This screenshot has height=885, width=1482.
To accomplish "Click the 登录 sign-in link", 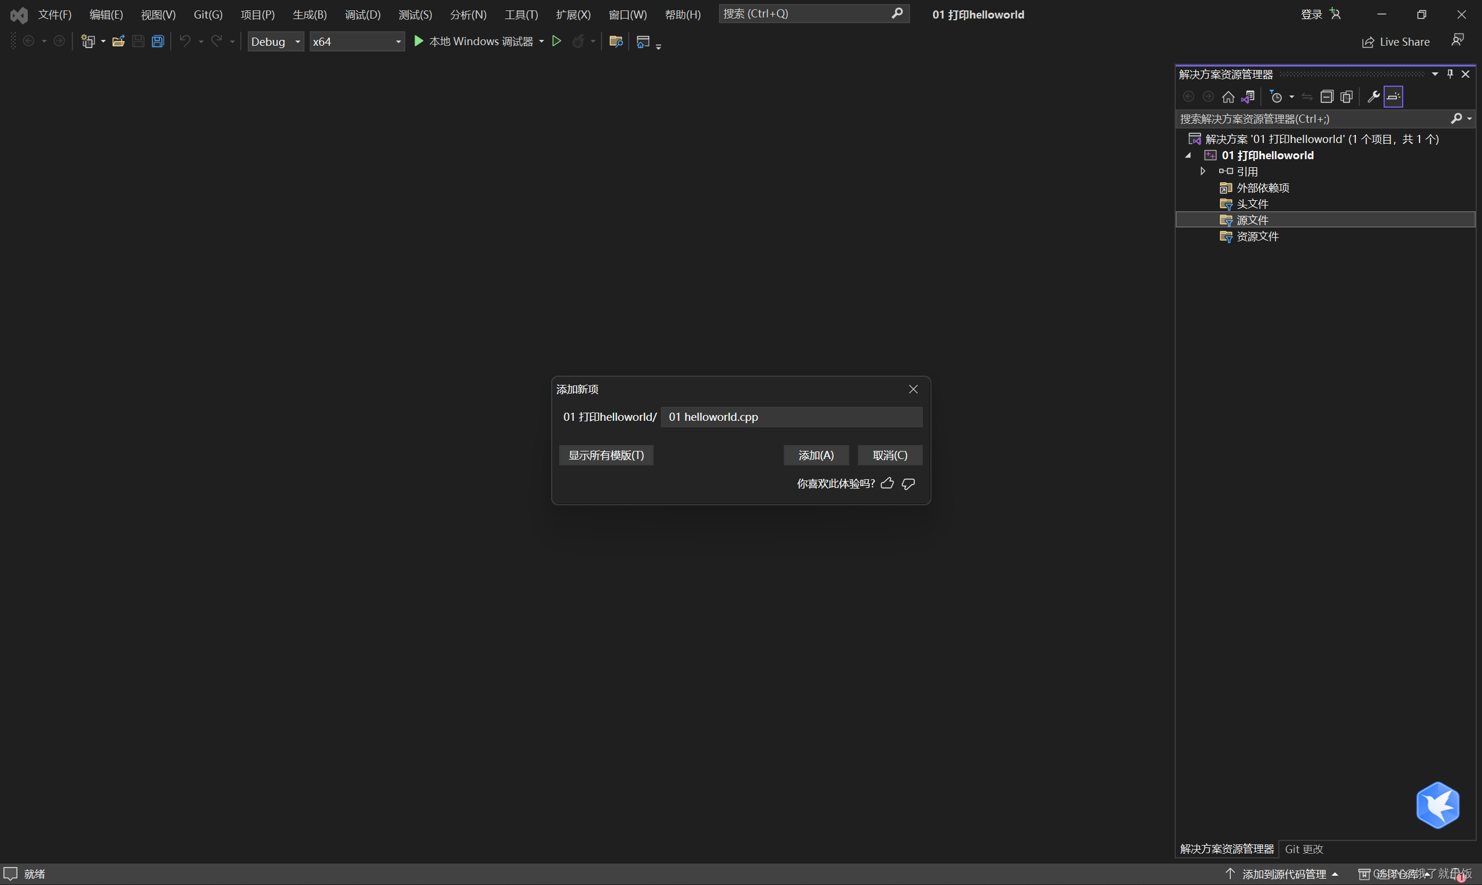I will click(1311, 14).
